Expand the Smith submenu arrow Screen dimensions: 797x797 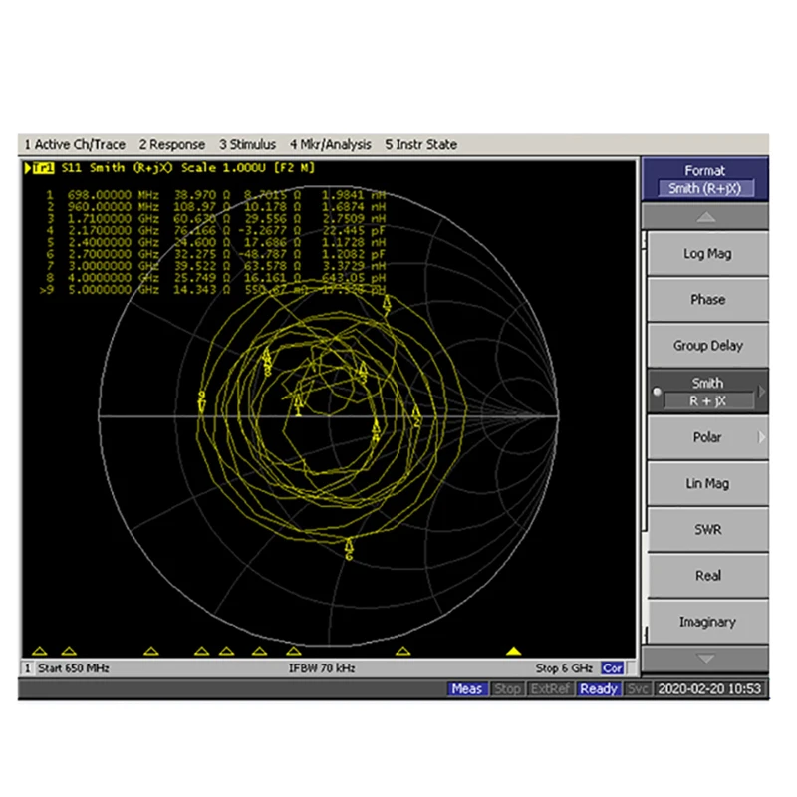click(761, 392)
